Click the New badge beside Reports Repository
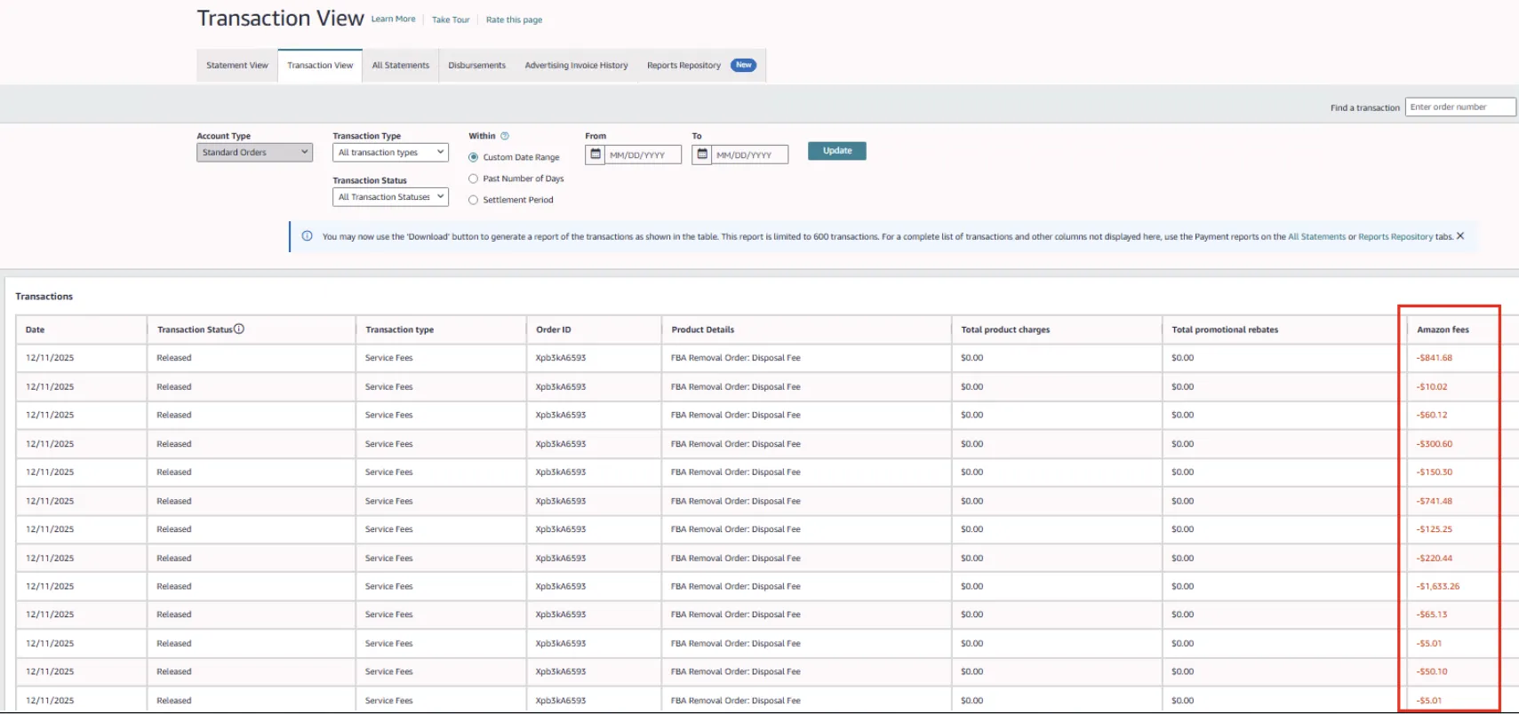 [743, 65]
